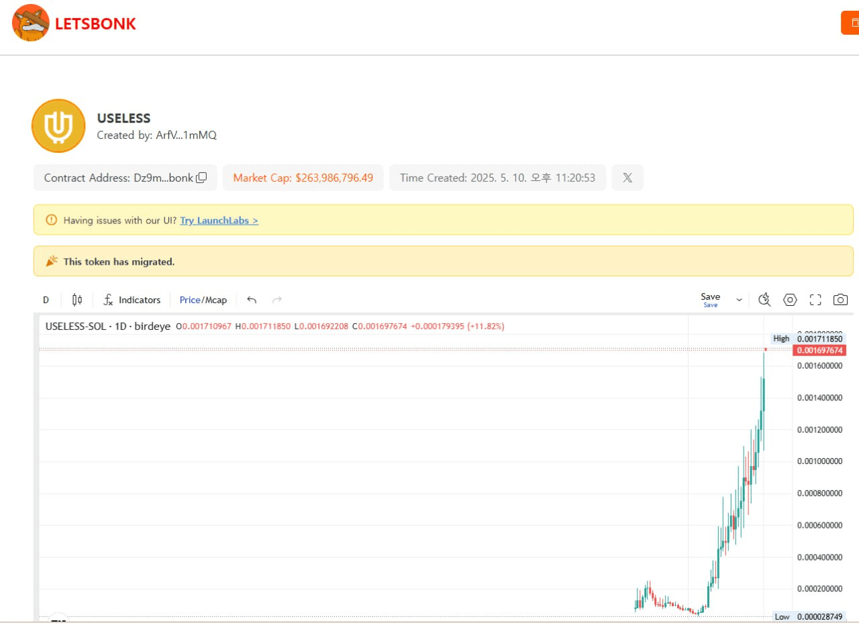
Task: Switch chart to Price view
Action: [x=190, y=300]
